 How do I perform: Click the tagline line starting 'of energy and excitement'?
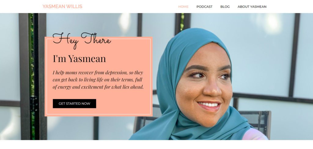point(98,87)
